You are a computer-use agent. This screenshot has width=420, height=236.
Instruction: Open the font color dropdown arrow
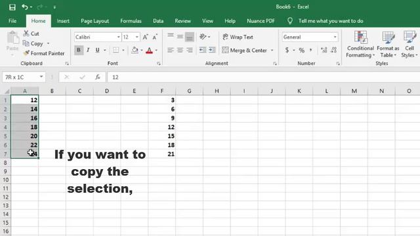pyautogui.click(x=156, y=50)
